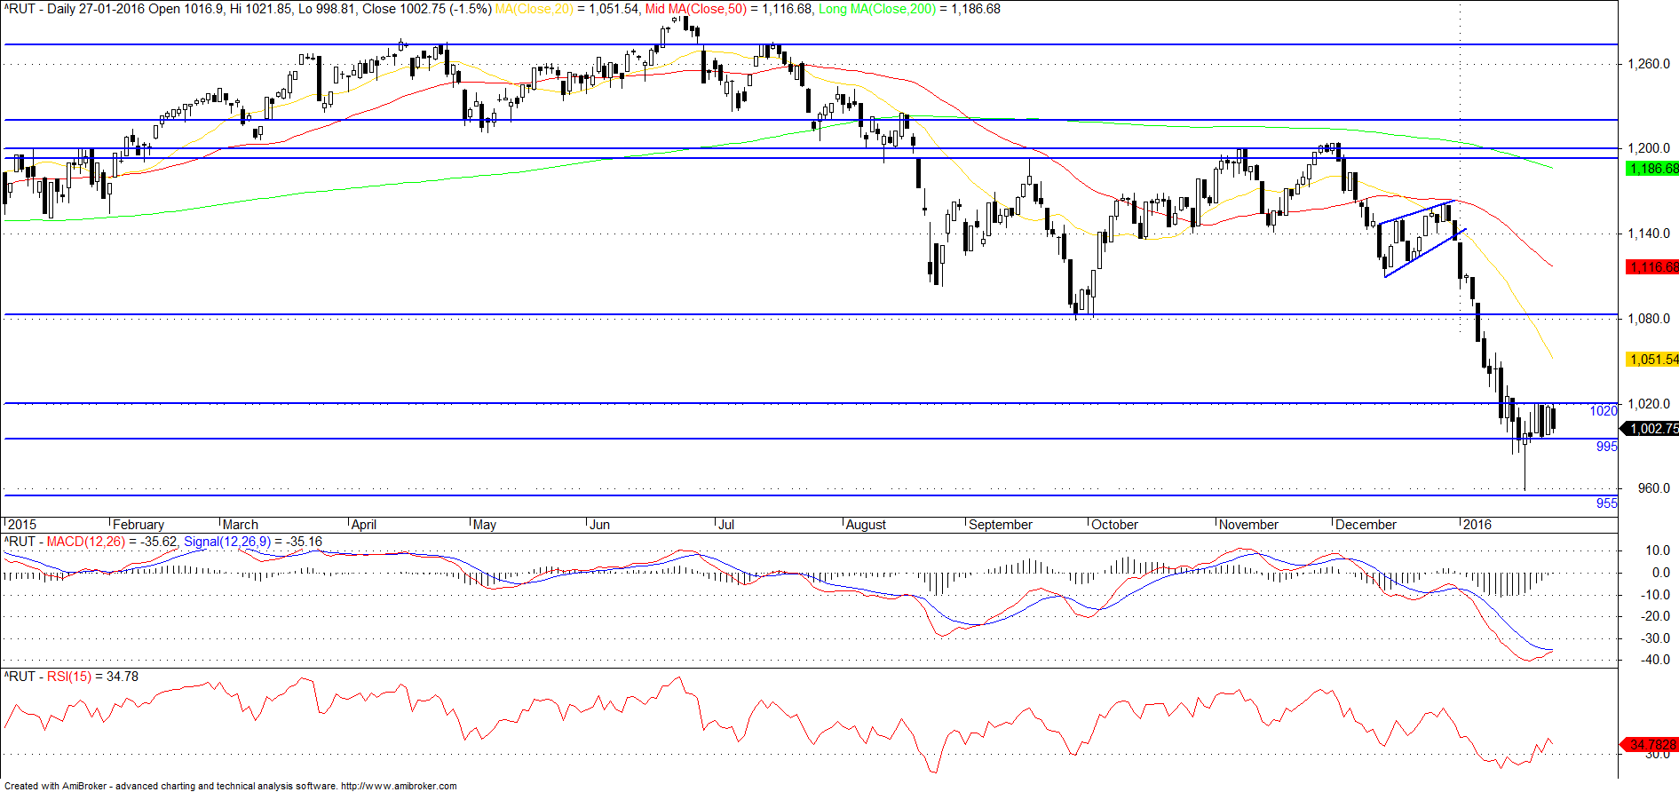Click the -40.0 MACD axis label
This screenshot has width=1679, height=792.
1655,660
